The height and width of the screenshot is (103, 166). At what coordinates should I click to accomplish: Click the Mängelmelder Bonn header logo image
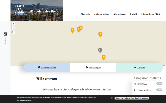[37, 10]
